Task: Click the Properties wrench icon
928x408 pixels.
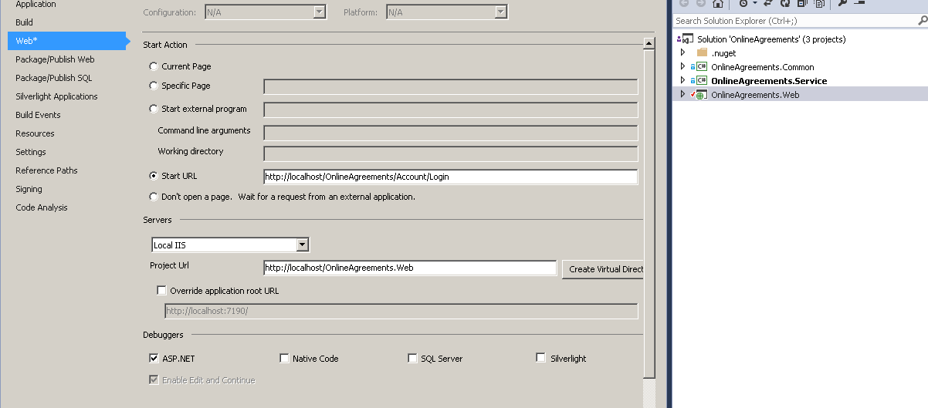Action: coord(842,3)
